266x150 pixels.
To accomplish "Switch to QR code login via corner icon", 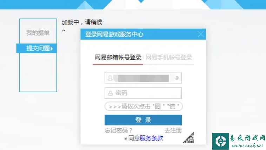I will [x=188, y=138].
